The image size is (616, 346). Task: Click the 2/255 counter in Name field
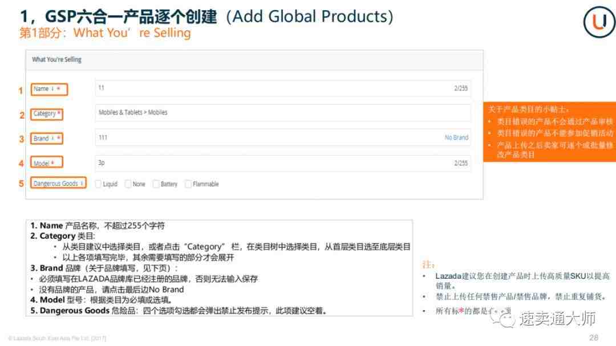[461, 88]
